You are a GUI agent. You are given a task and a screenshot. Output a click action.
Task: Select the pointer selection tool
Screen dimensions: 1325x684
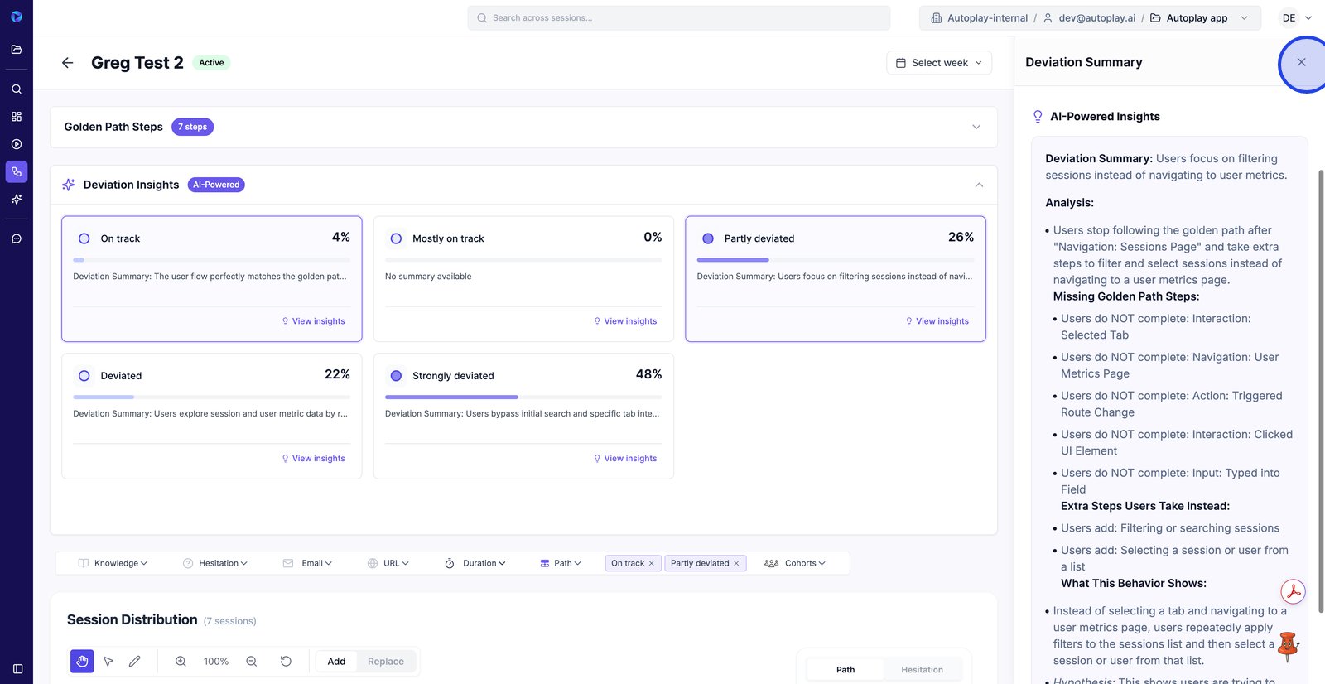point(108,662)
